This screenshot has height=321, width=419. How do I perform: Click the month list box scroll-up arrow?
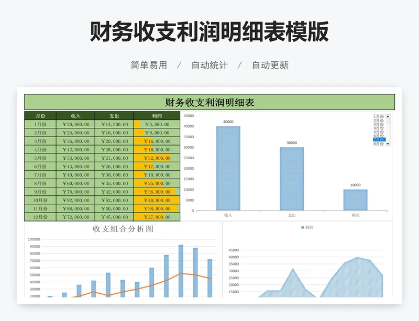[388, 117]
